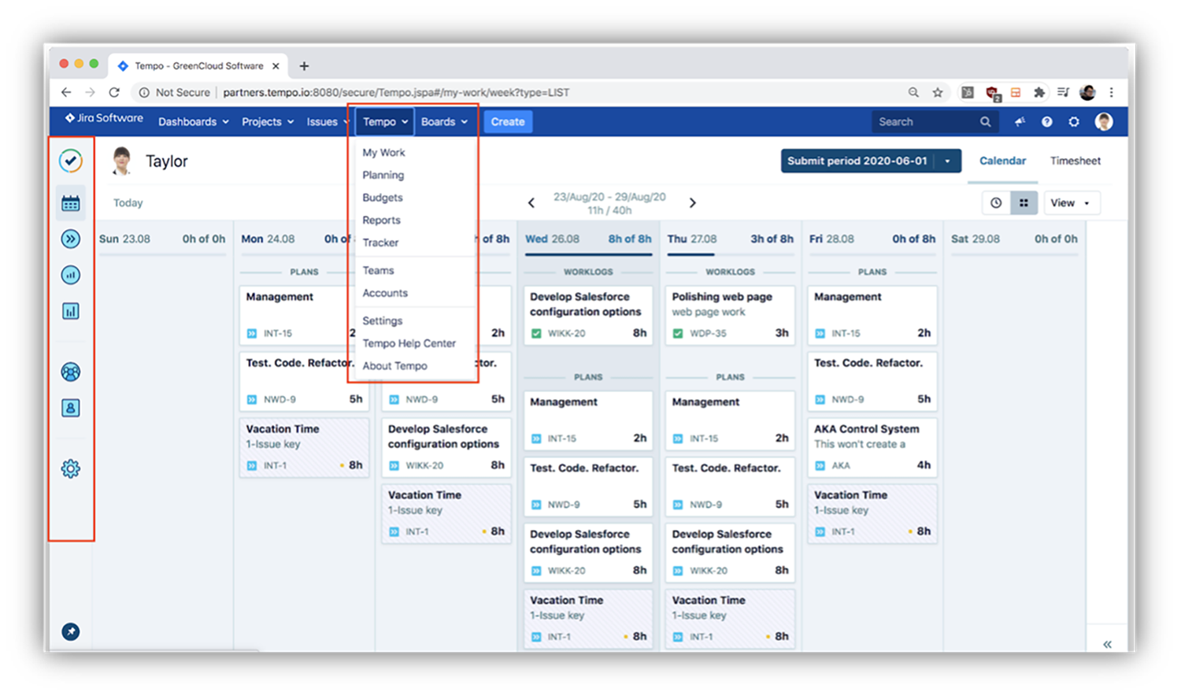This screenshot has height=696, width=1181.
Task: Open the bar chart Reports sidebar icon
Action: [71, 311]
